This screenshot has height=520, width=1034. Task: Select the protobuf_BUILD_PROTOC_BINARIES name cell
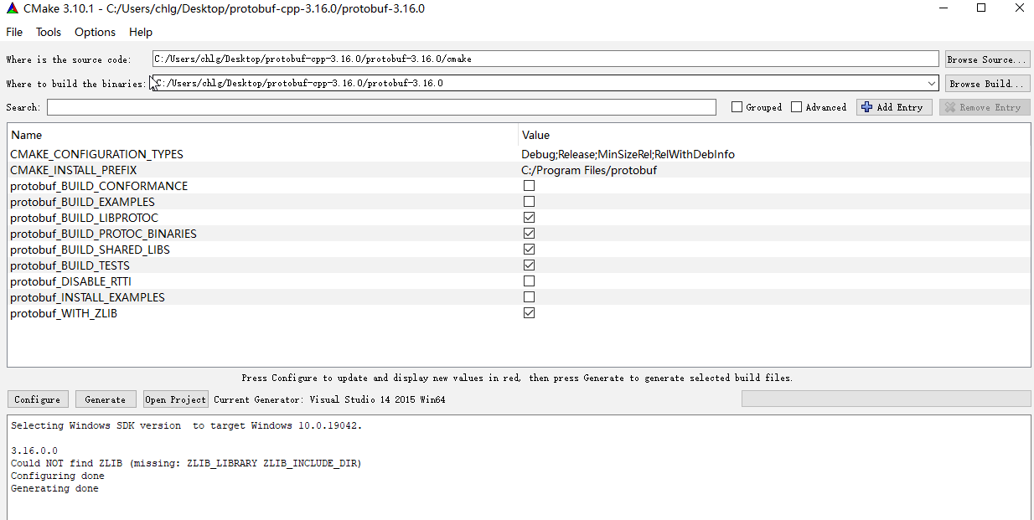tap(103, 234)
